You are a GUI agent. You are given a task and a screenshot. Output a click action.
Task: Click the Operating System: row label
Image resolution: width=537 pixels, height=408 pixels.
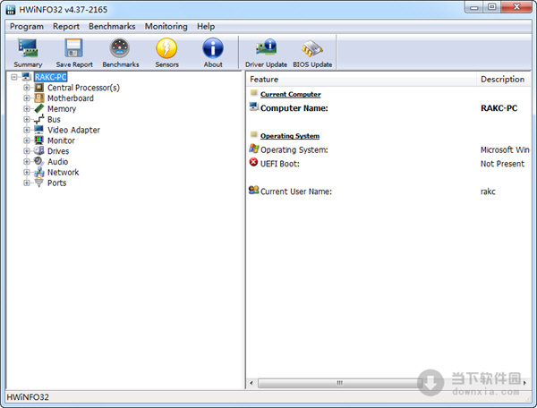294,150
